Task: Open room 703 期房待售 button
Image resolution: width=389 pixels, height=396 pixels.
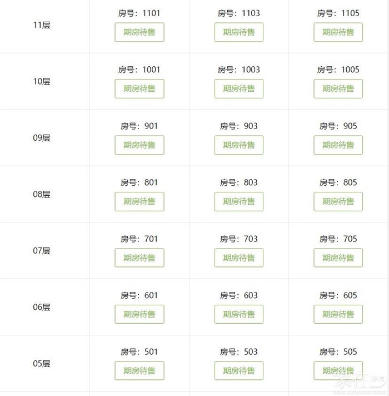Action: (239, 258)
